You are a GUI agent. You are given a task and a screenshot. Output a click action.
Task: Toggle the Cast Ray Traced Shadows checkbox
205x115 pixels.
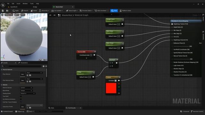click(x=21, y=102)
